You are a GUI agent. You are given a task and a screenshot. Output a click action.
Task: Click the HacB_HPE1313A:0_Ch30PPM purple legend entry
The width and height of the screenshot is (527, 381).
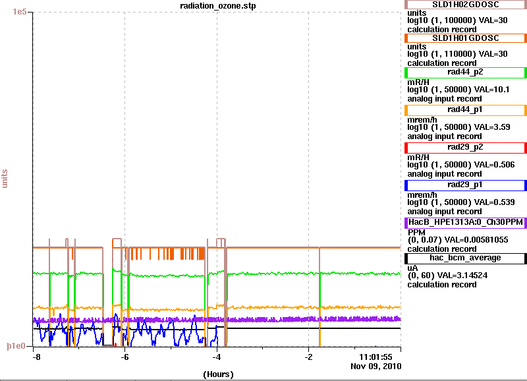[x=466, y=223]
